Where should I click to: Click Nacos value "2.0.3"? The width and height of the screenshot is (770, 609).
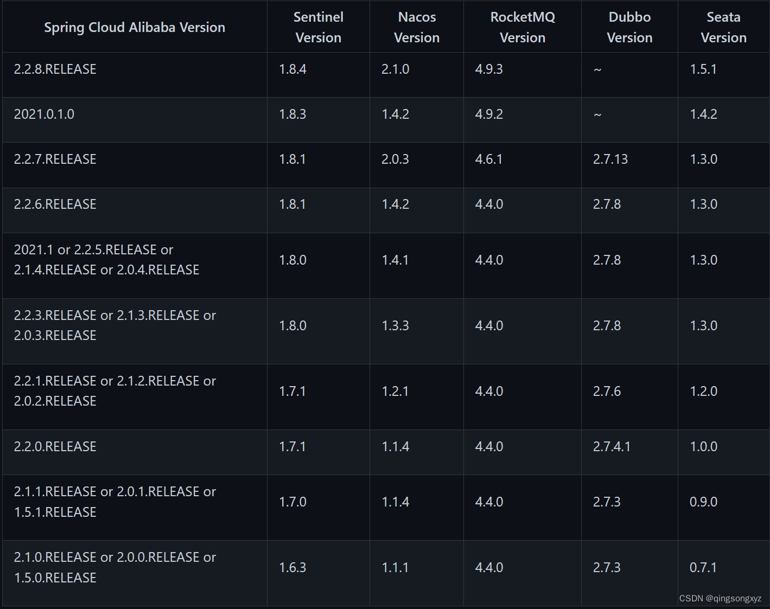tap(395, 159)
